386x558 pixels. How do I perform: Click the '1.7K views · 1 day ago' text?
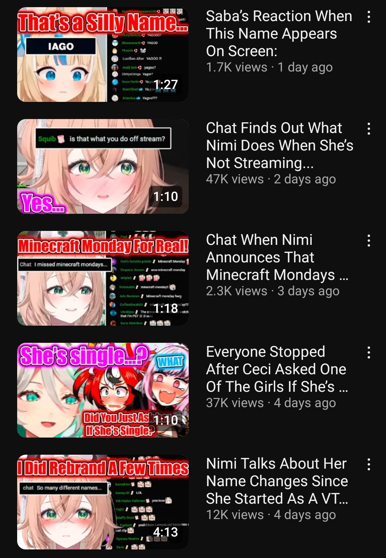[x=269, y=67]
